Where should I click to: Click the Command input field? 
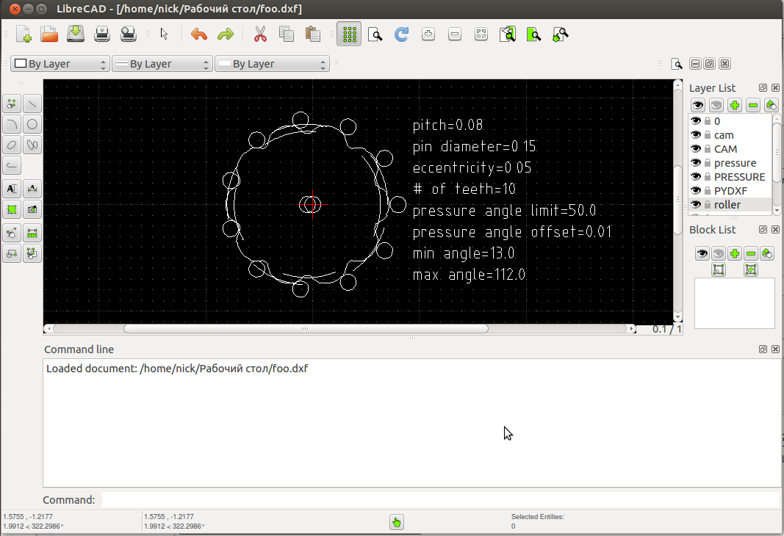tap(441, 499)
